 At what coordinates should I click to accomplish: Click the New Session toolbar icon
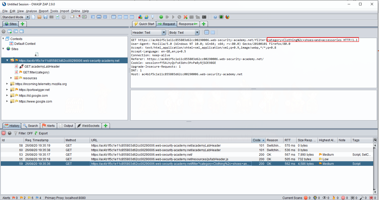click(x=33, y=17)
